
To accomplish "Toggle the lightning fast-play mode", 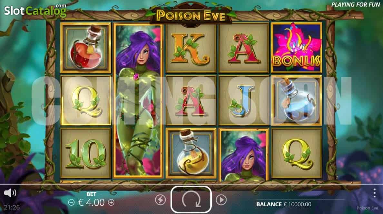I will (160, 200).
